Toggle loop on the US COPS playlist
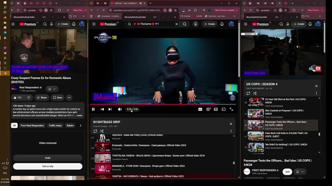This screenshot has width=332, height=186. tap(248, 93)
